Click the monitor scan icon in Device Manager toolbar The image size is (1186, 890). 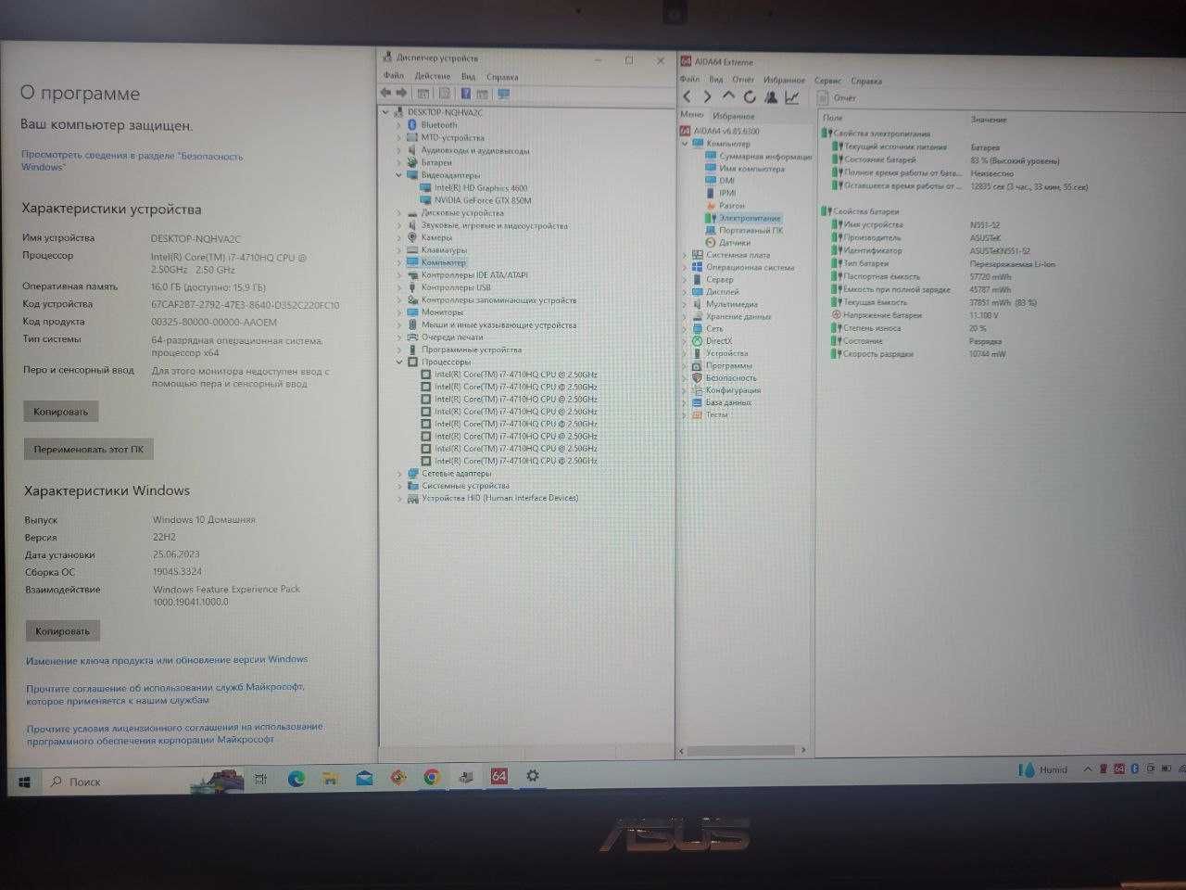tap(504, 94)
